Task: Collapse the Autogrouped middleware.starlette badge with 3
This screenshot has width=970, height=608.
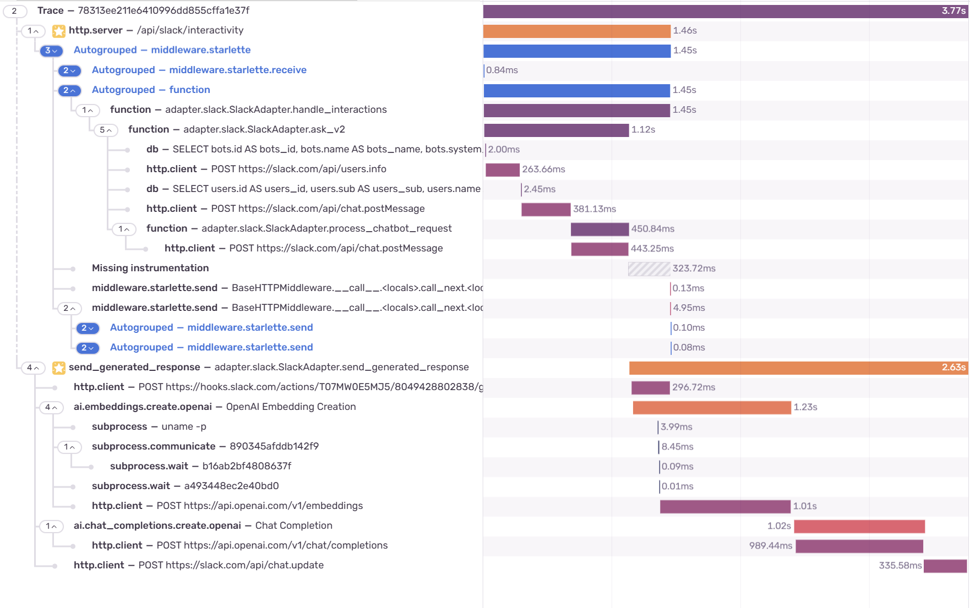Action: (x=51, y=51)
